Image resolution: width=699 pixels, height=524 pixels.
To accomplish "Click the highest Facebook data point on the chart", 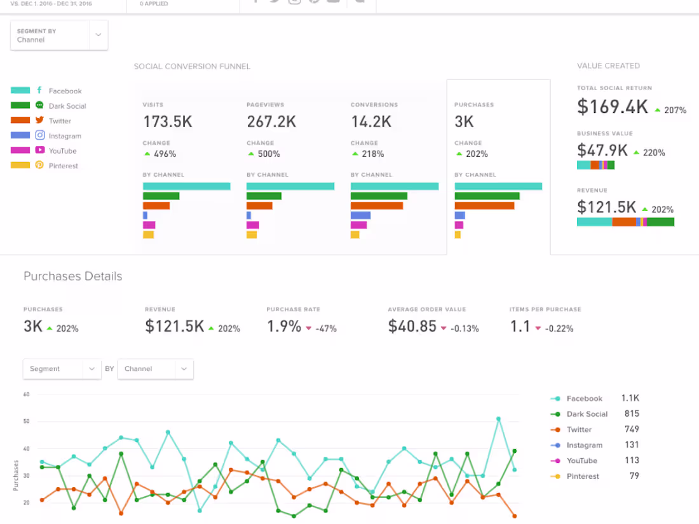I will [x=498, y=419].
